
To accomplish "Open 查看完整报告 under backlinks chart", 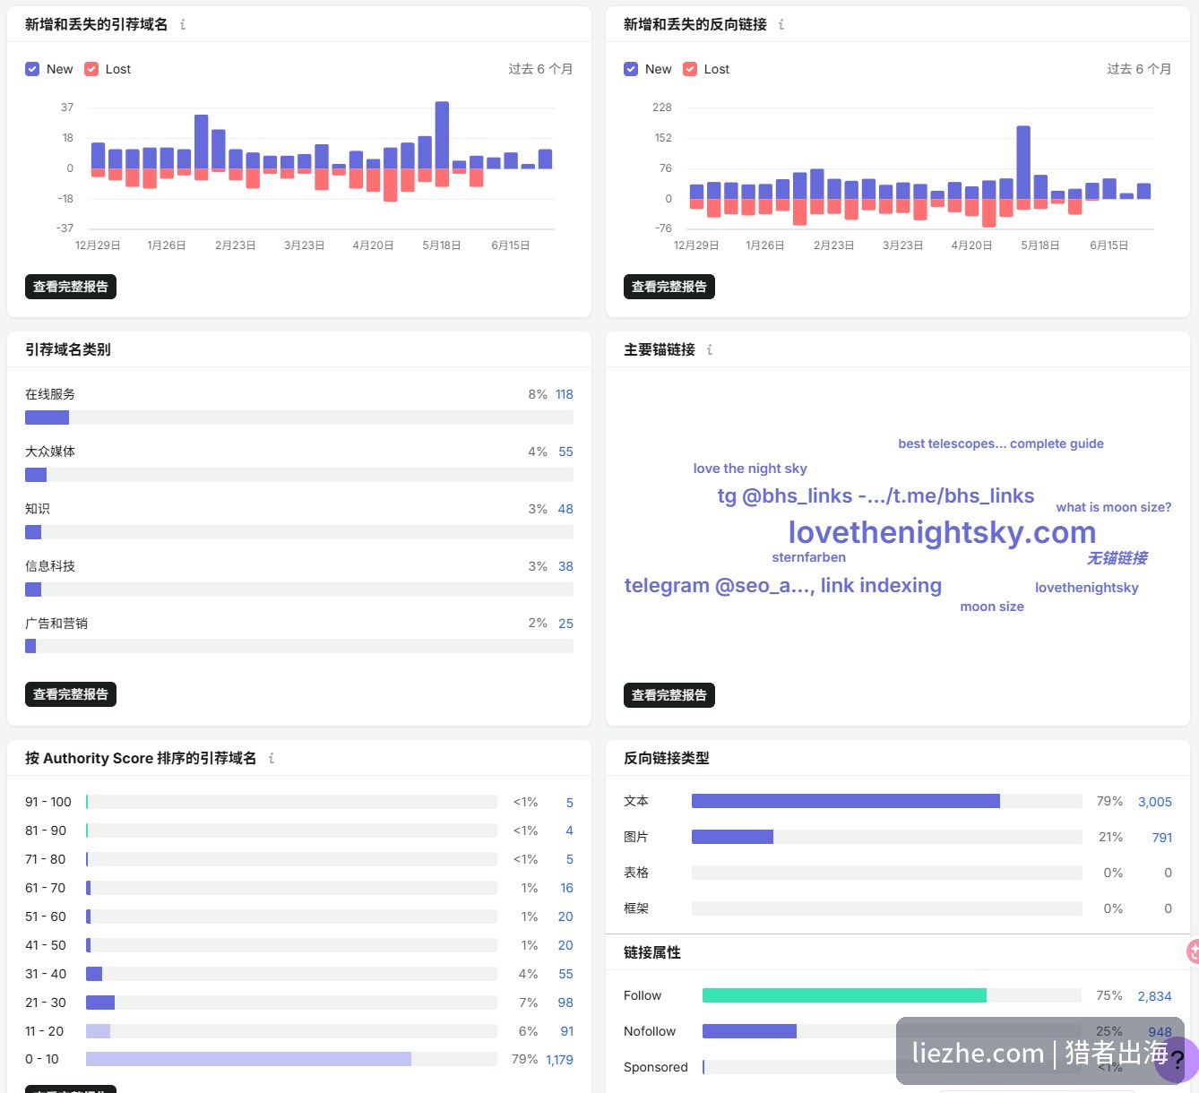I will point(669,287).
